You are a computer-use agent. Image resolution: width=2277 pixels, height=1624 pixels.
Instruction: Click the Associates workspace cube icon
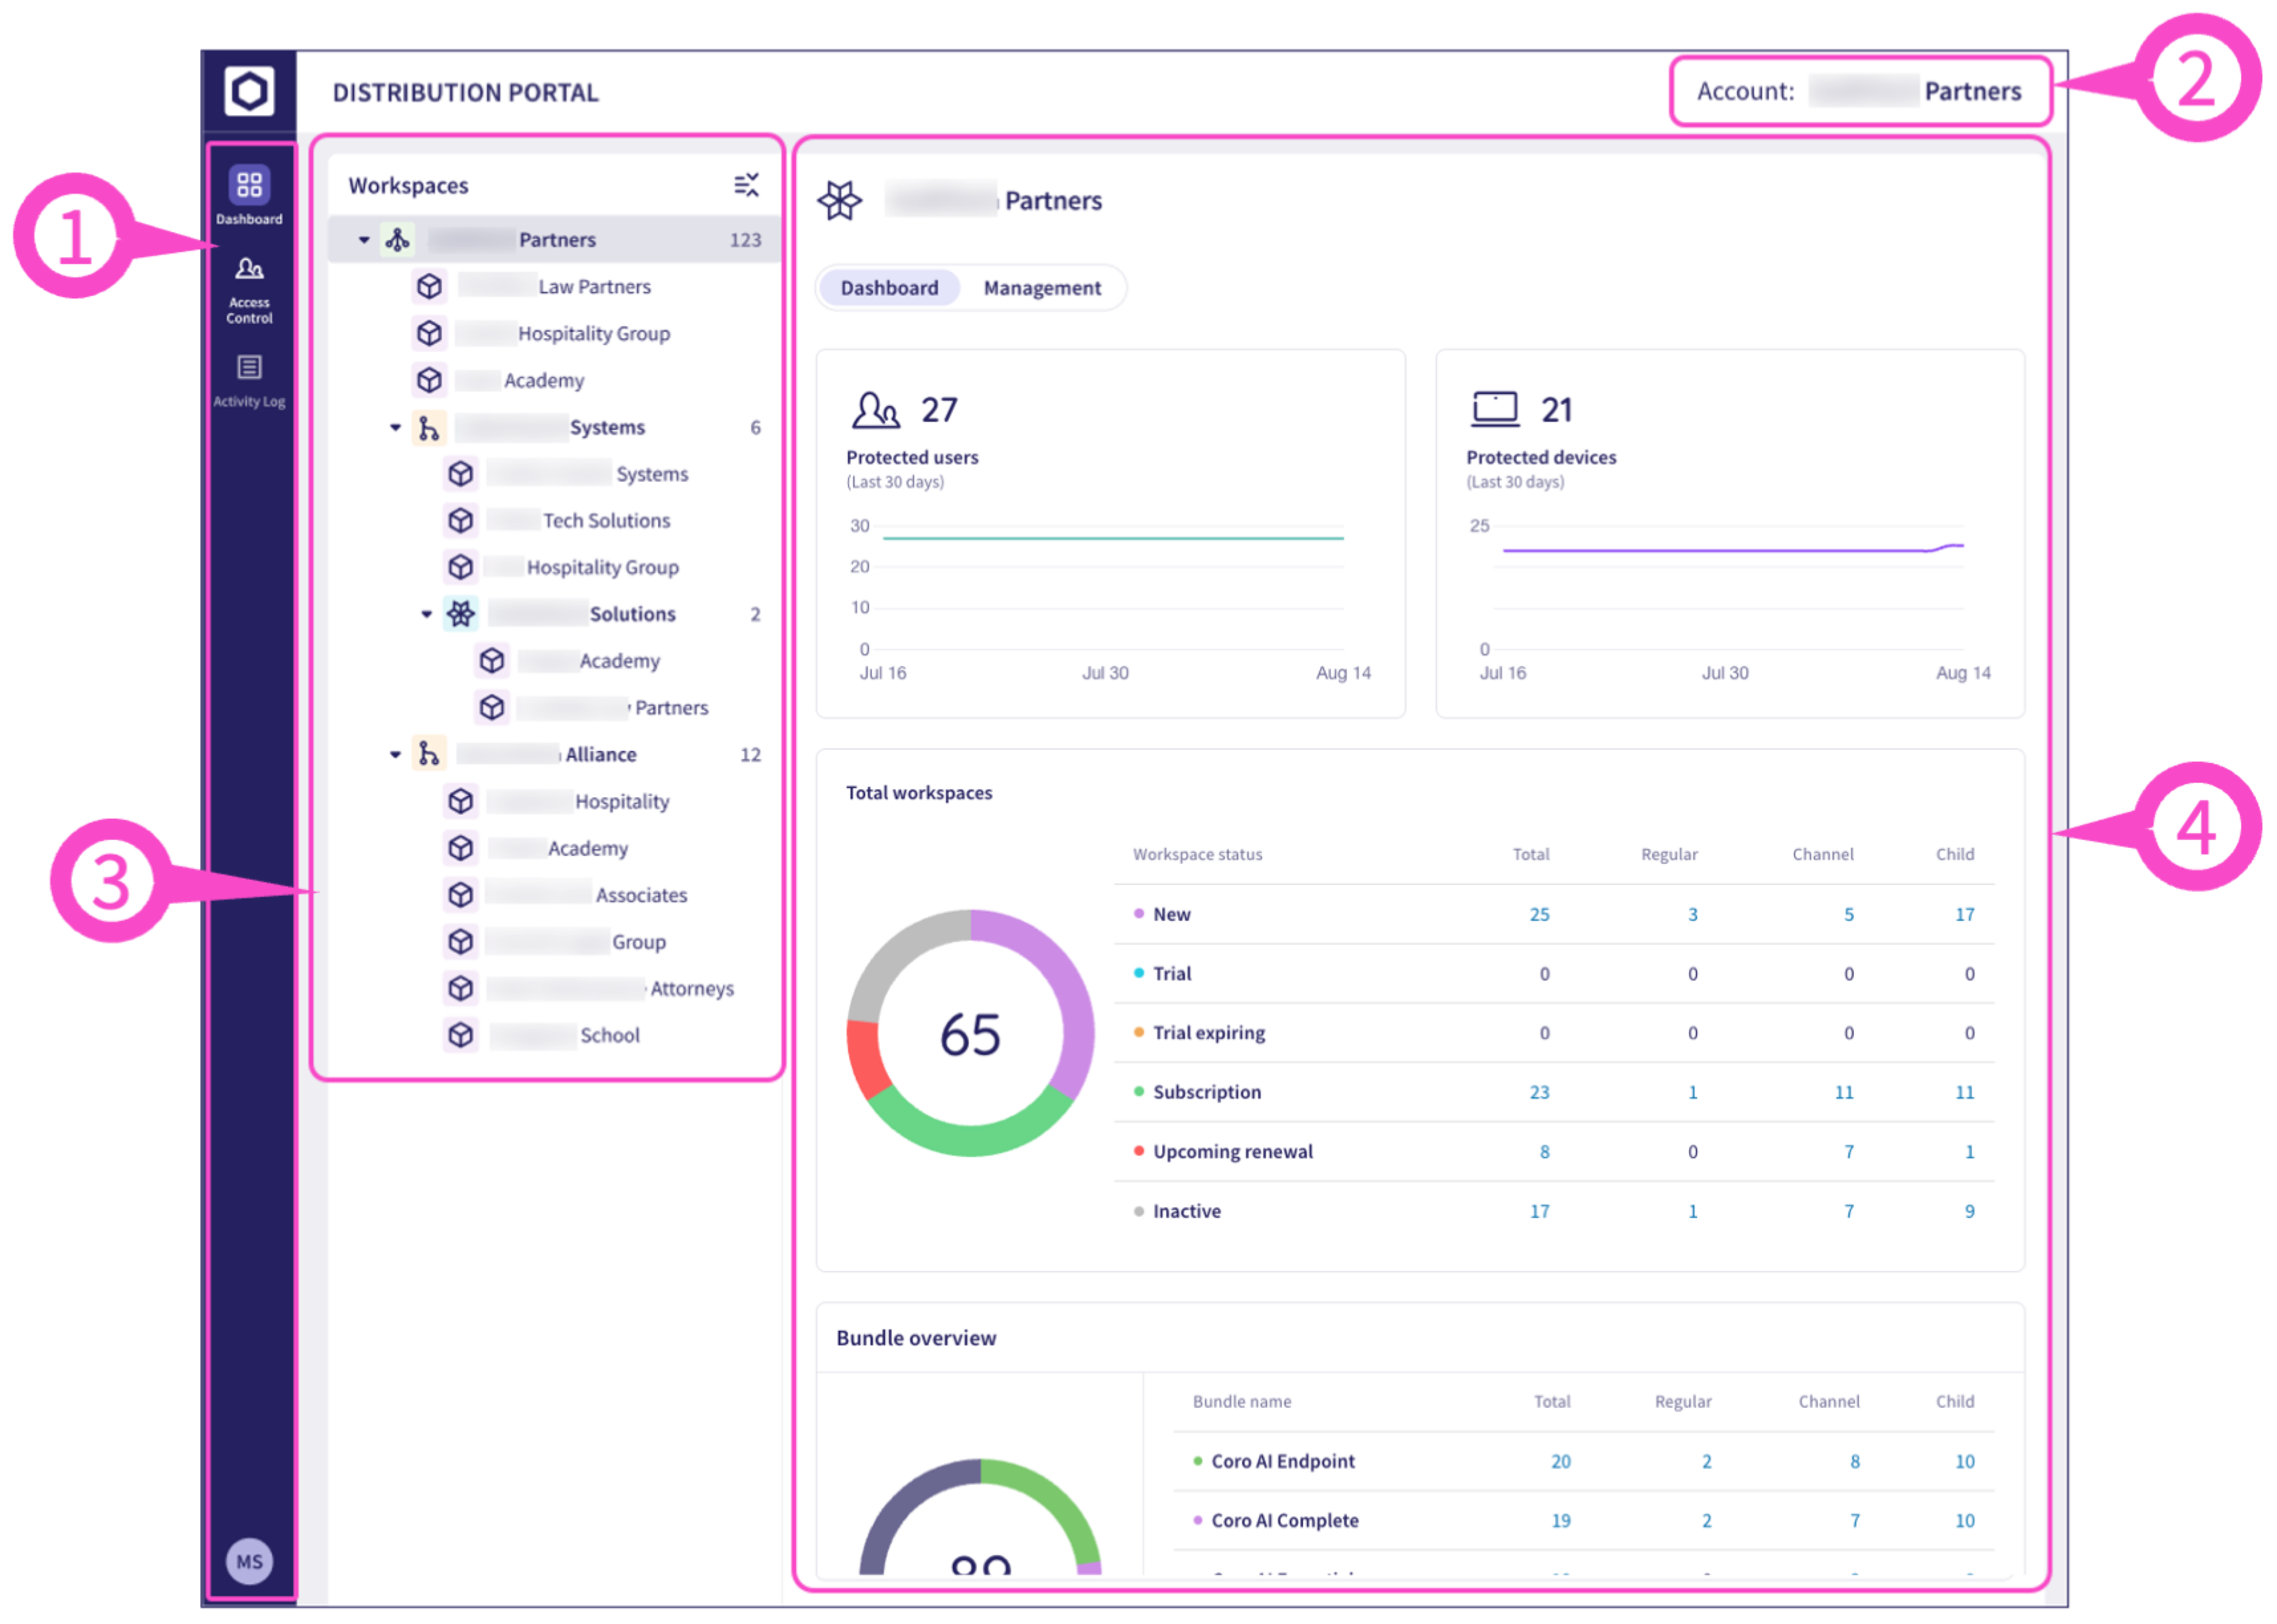[461, 895]
